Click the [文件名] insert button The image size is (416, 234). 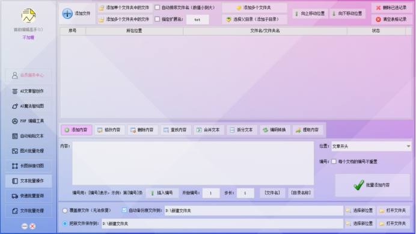272,193
